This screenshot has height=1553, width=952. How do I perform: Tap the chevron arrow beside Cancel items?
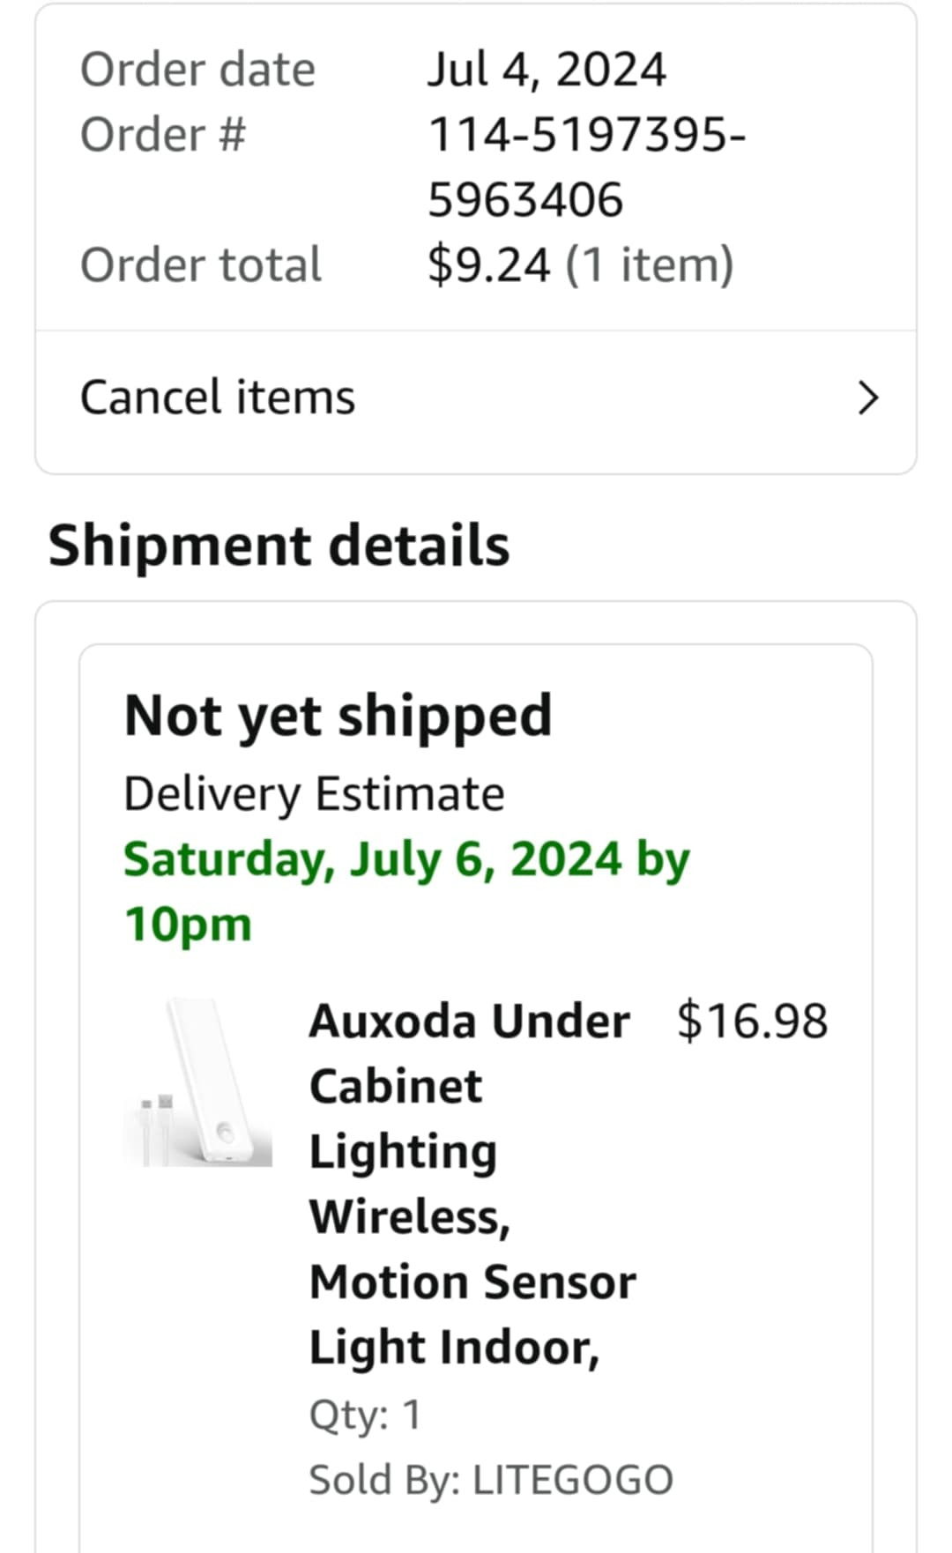868,398
